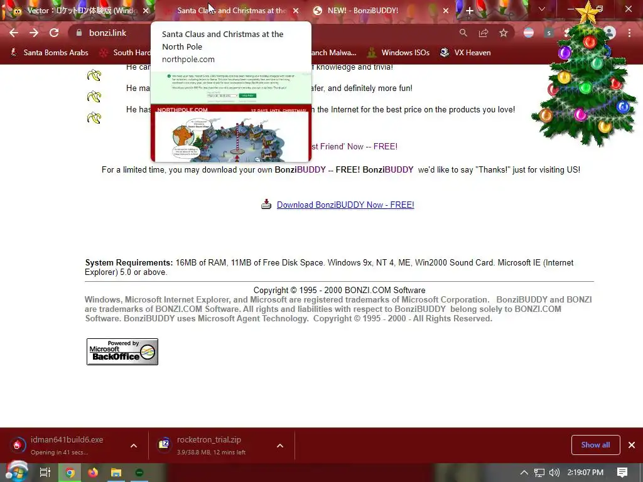Open the zoom magnifier in address bar
Image resolution: width=643 pixels, height=482 pixels.
(x=463, y=33)
